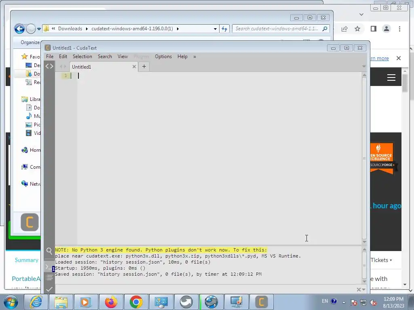Add a new tab with plus button
Image resolution: width=414 pixels, height=310 pixels.
coord(144,67)
